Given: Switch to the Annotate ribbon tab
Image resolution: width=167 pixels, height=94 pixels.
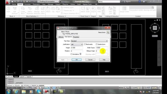Looking at the screenshot, I should click(27, 4).
